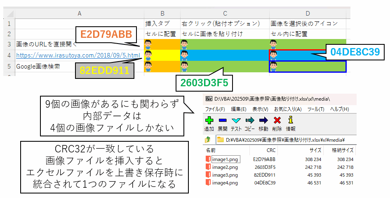Image resolution: width=390 pixels, height=198 pixels.
Task: Select the boy image in yellow cell B4
Action: [148, 55]
